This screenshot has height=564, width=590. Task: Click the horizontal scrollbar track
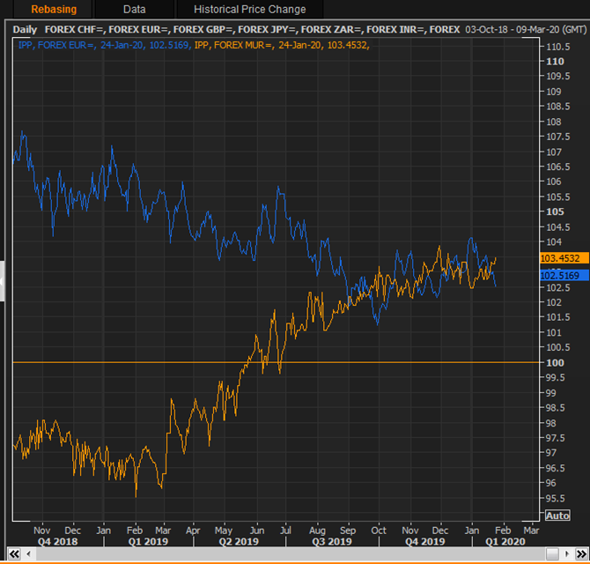290,553
